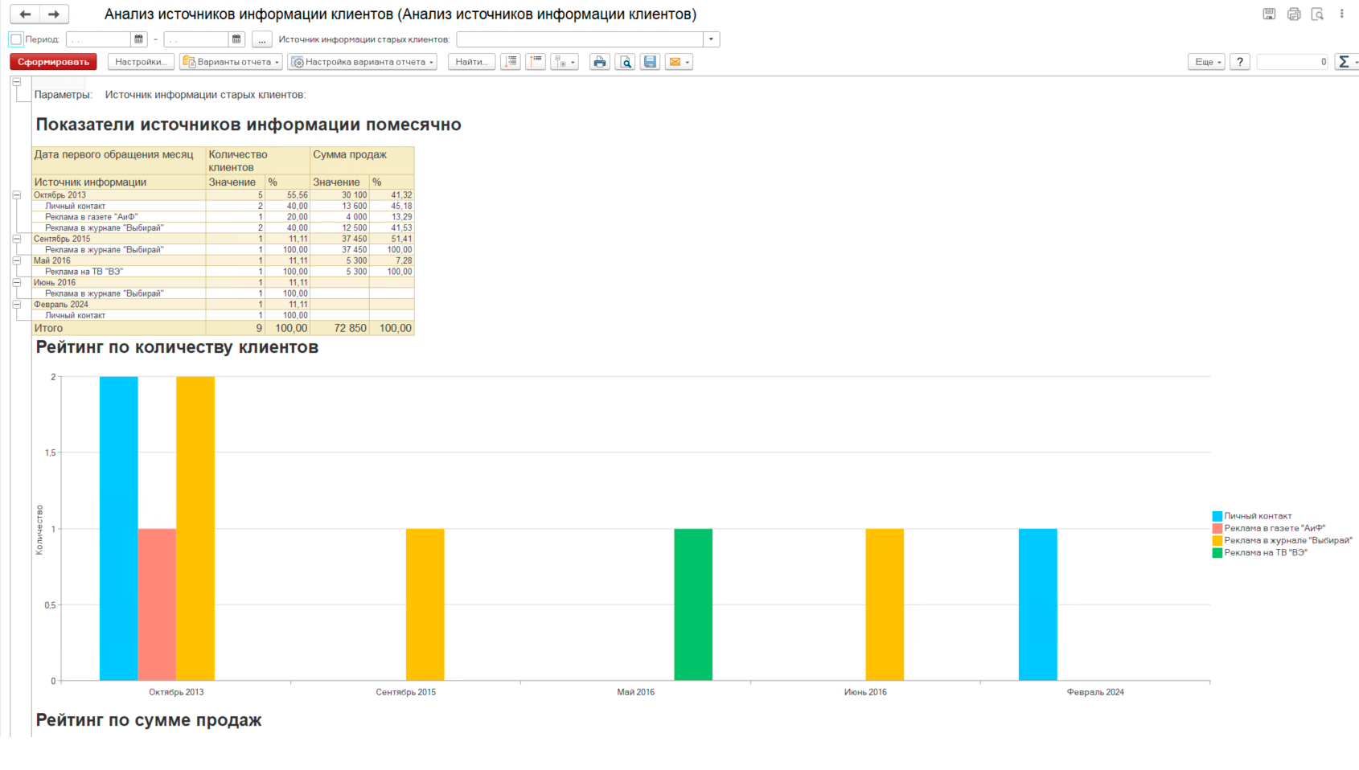Click the green bar for Май 2016
This screenshot has height=770, width=1359.
pos(693,604)
